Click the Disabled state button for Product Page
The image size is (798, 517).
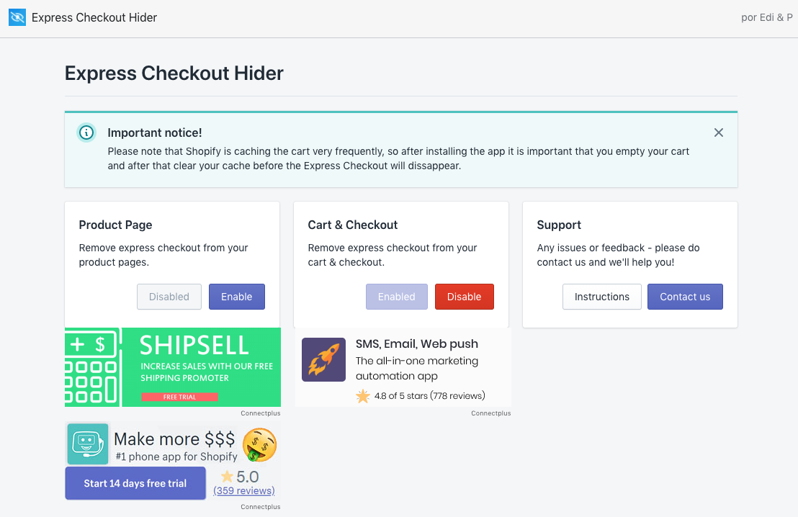pos(169,297)
